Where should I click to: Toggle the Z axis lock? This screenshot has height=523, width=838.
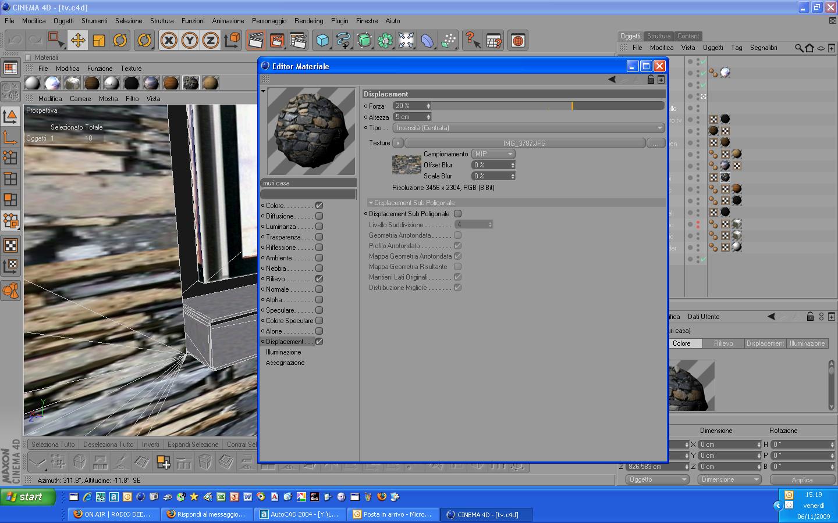(x=211, y=40)
